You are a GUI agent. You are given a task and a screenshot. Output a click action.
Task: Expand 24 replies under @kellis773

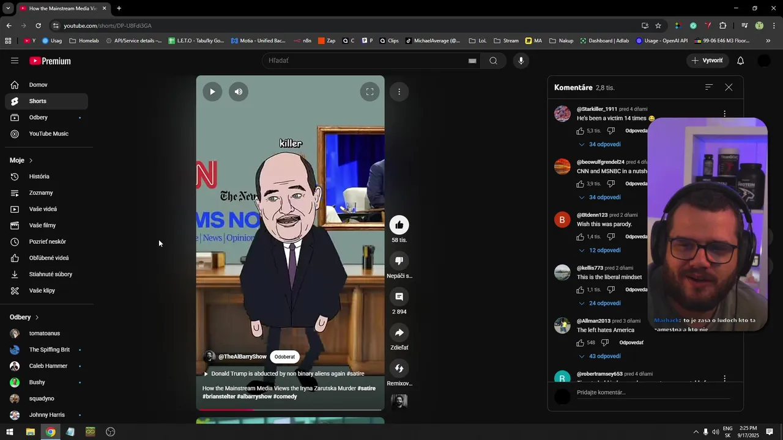pyautogui.click(x=599, y=303)
